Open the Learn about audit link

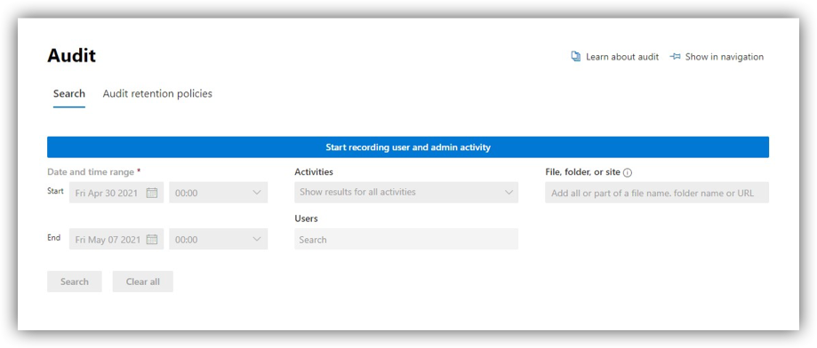622,57
